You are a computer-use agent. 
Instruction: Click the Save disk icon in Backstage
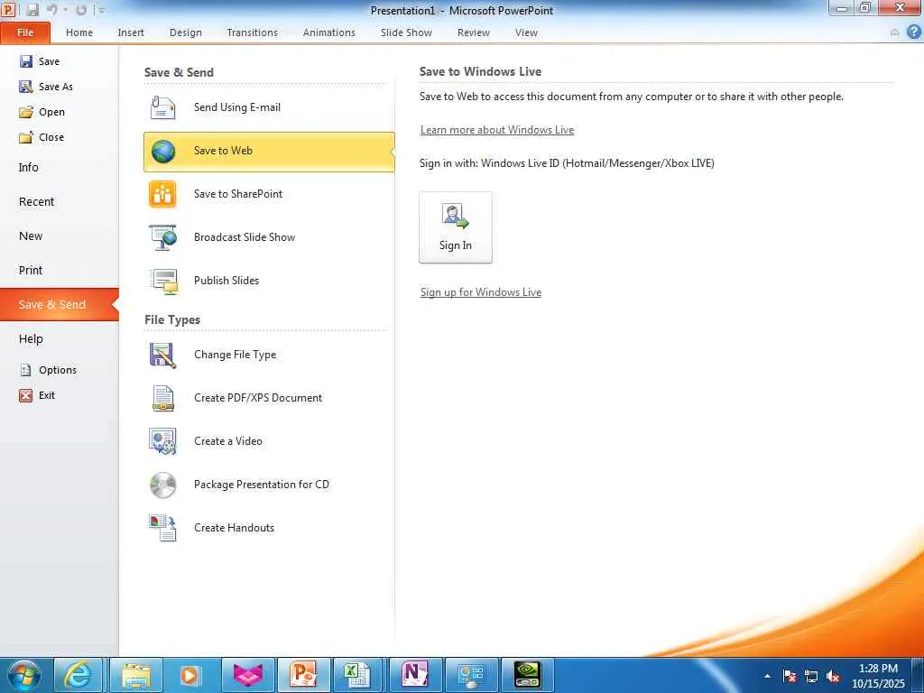(x=26, y=61)
